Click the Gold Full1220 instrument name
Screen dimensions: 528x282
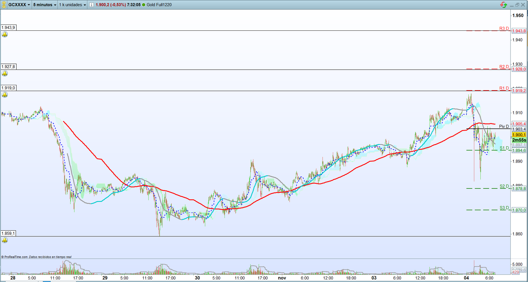[x=159, y=5]
